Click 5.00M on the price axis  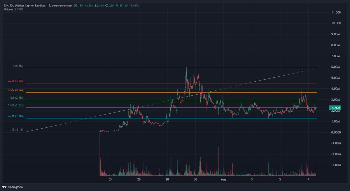(335, 78)
